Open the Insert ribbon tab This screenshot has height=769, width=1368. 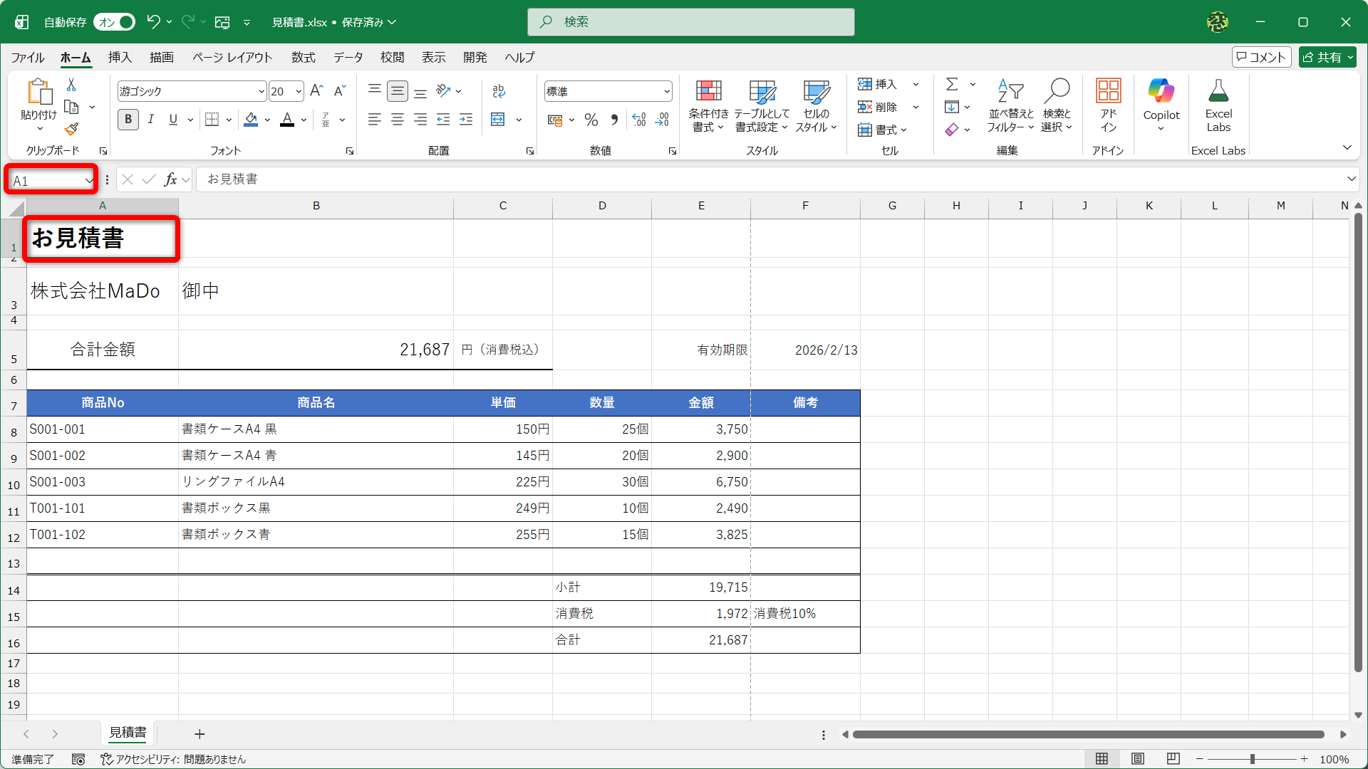pyautogui.click(x=120, y=57)
